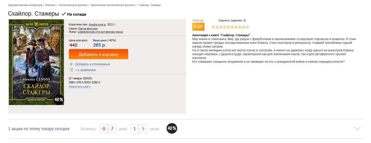
Task: Open the 'Магия фэнтези' series link
Action: [x=88, y=28]
